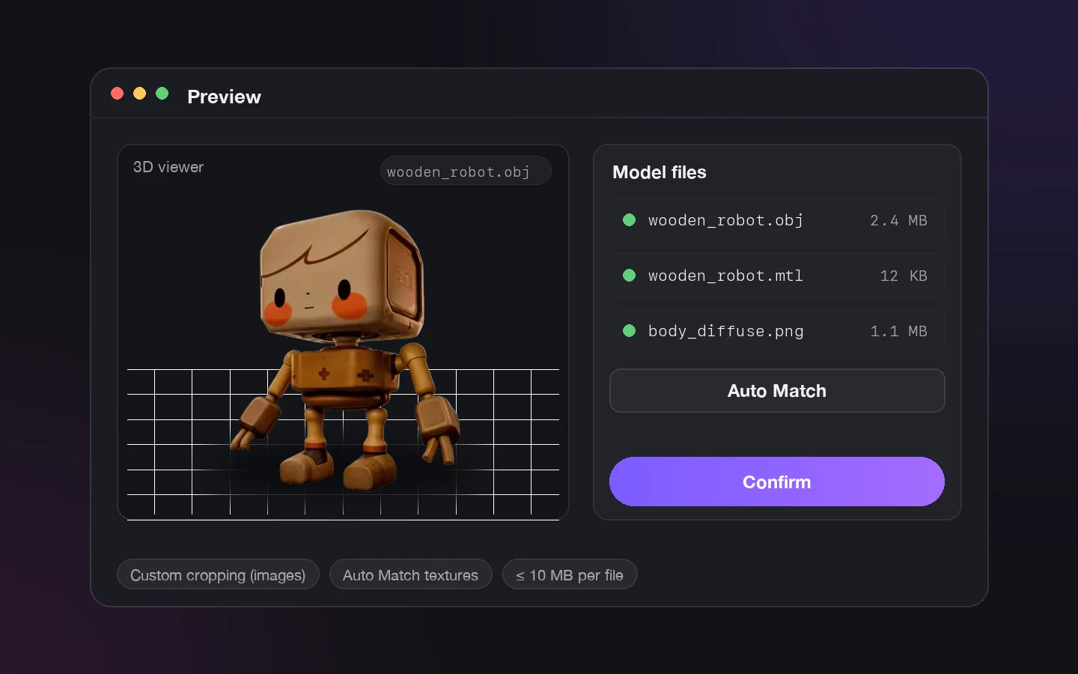The image size is (1078, 674).
Task: Click the 2.4 MB size value
Action: 898,220
